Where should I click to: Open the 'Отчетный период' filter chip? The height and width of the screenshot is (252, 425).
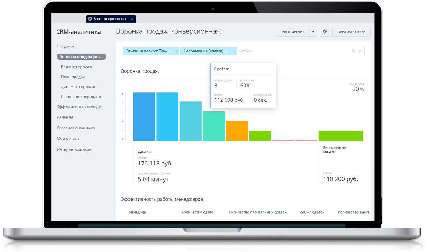(148, 51)
